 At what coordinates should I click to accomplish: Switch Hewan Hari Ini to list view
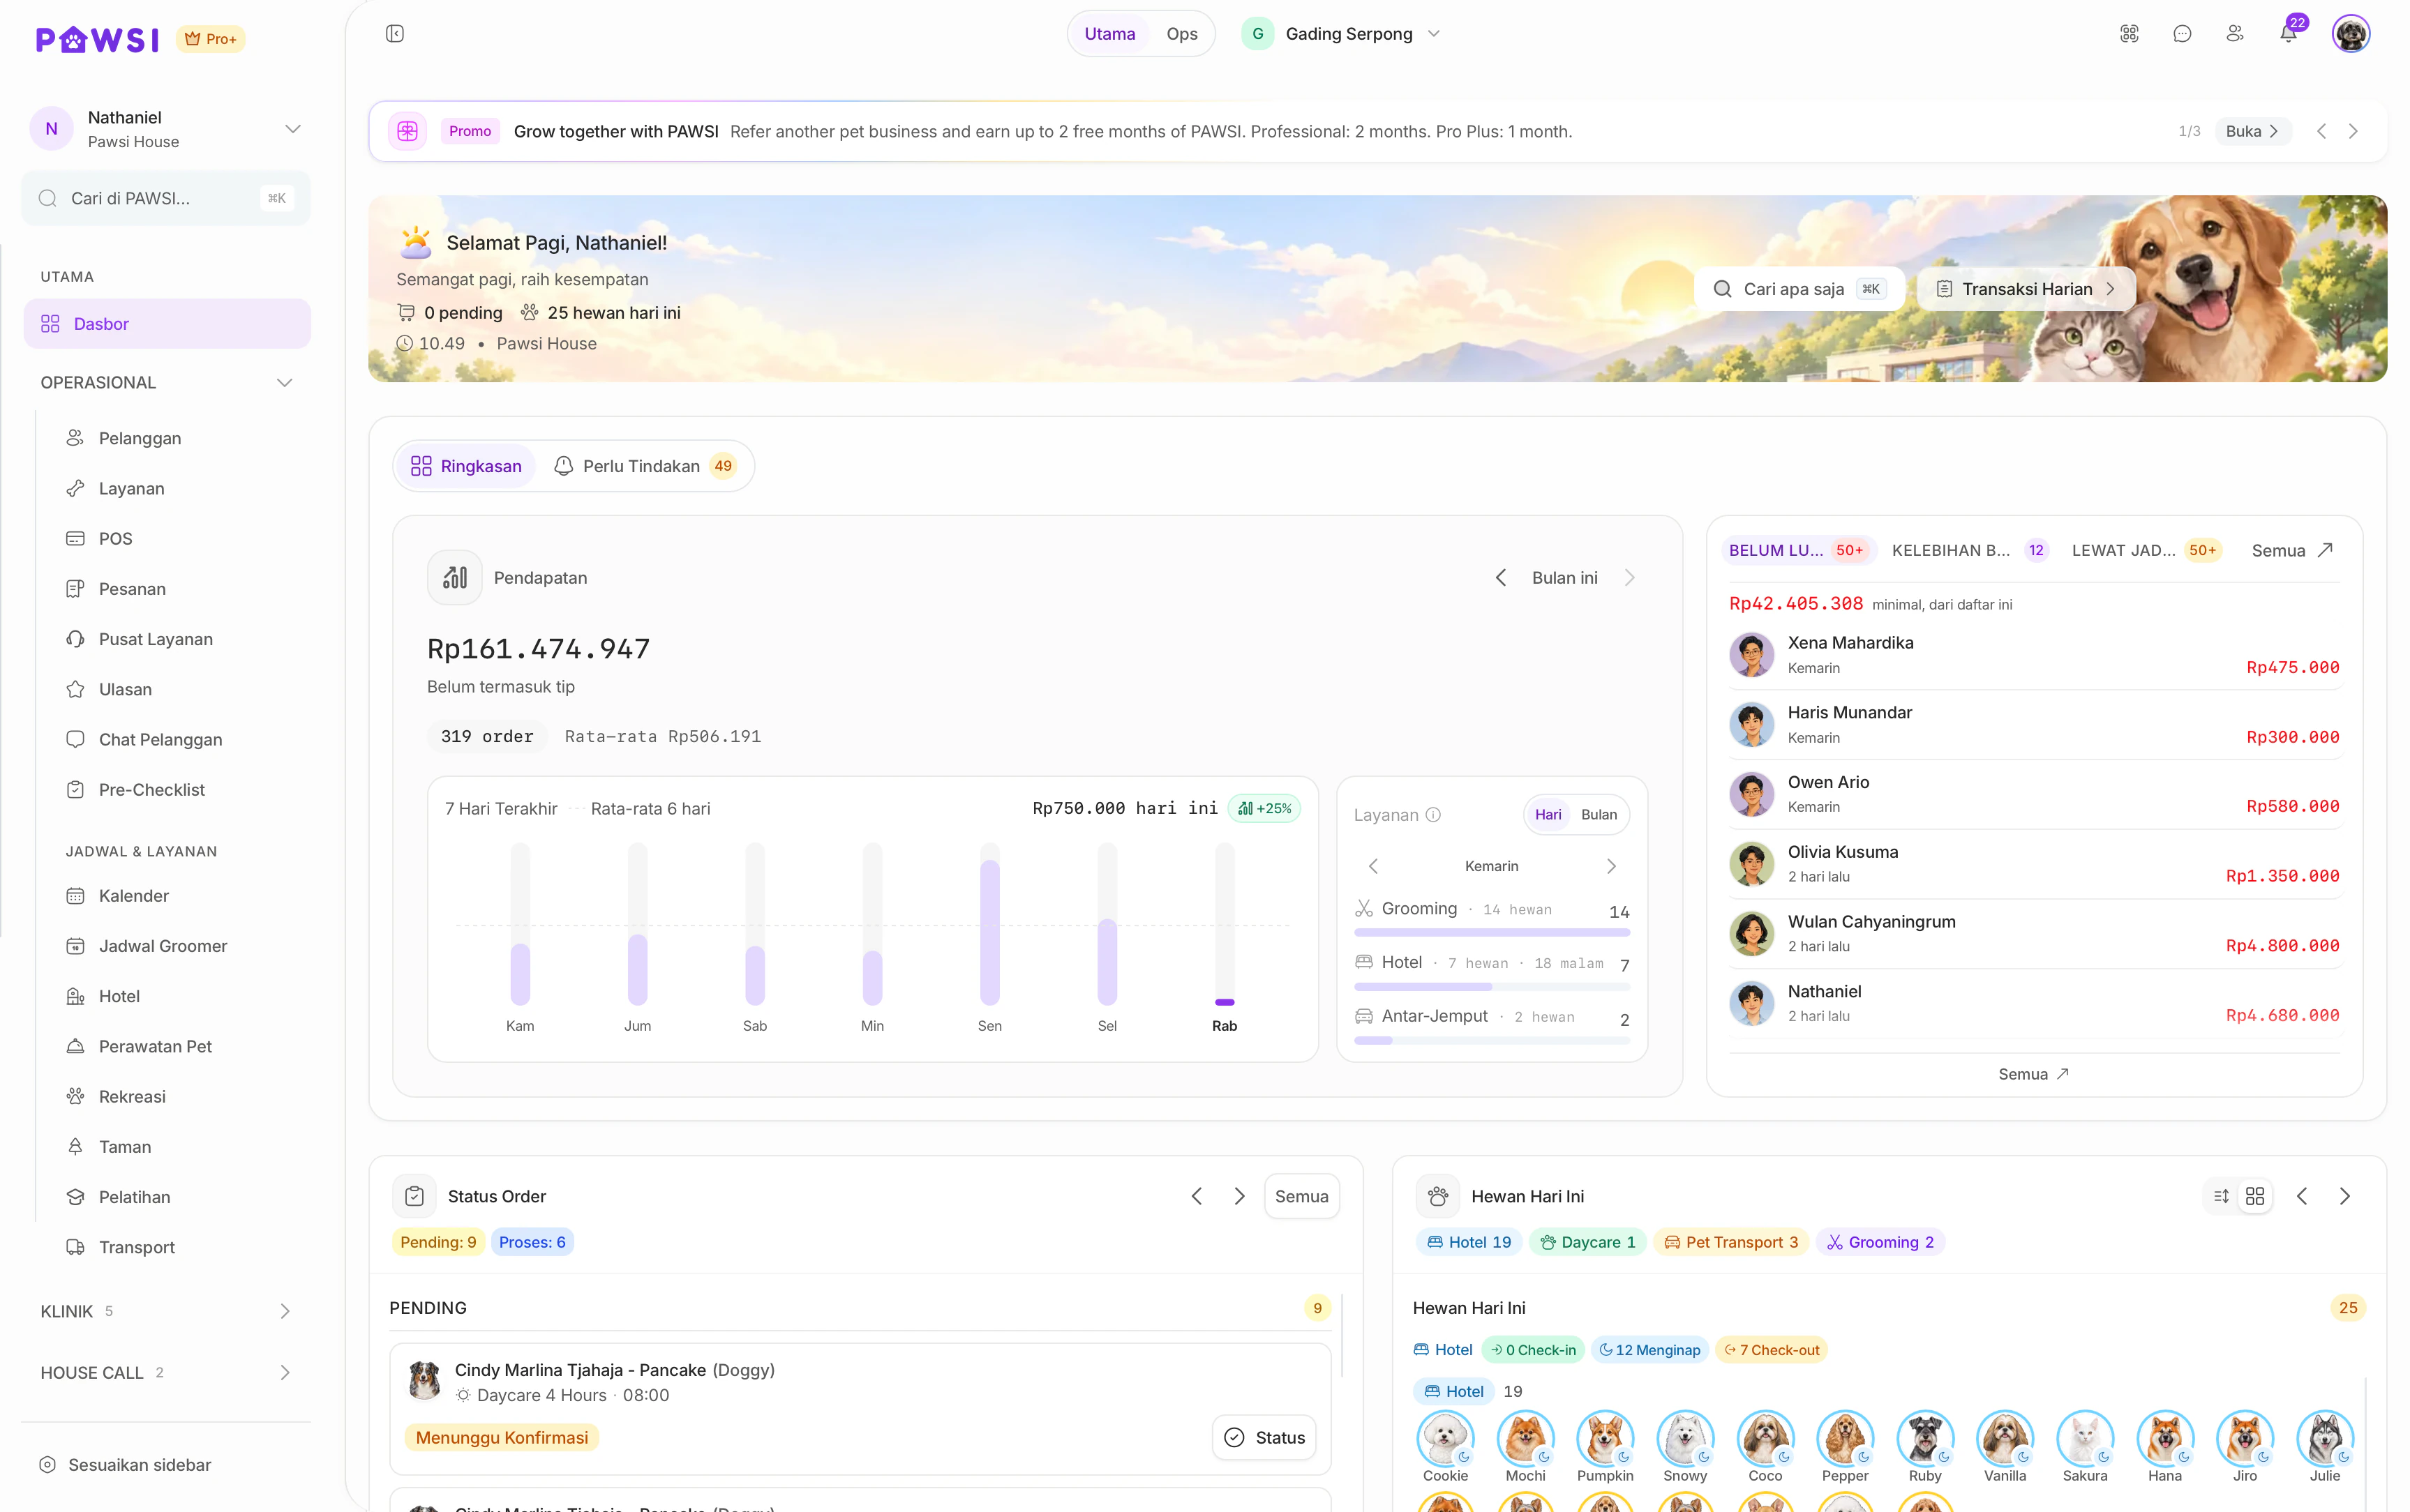2221,1196
